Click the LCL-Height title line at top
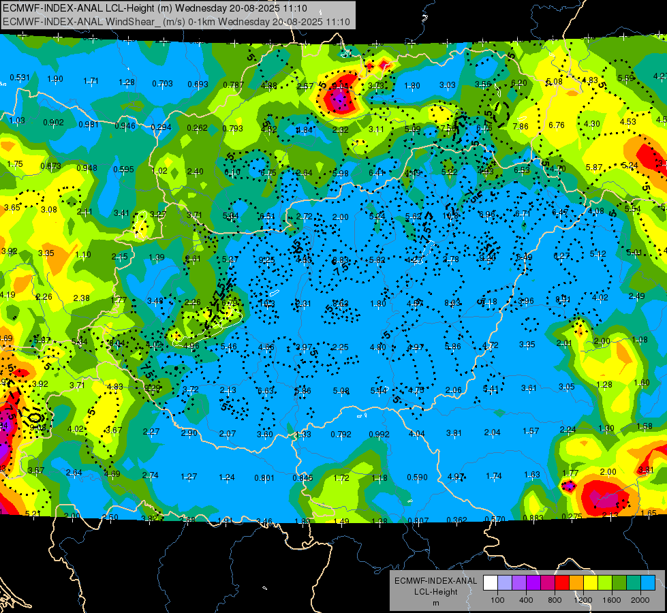The image size is (667, 613). pos(155,8)
